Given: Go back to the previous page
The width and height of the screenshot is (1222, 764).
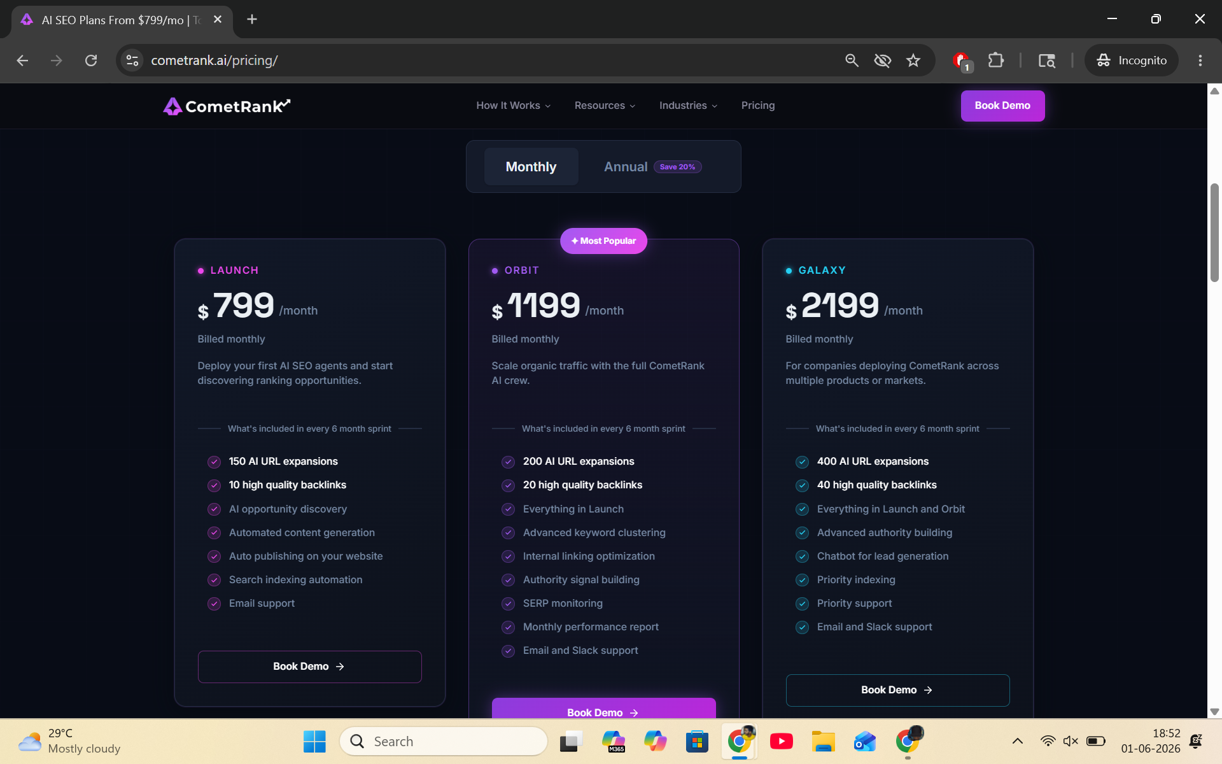Looking at the screenshot, I should click(22, 60).
